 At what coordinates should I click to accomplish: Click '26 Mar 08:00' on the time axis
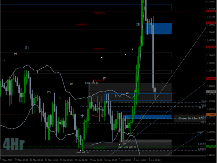tap(81, 160)
